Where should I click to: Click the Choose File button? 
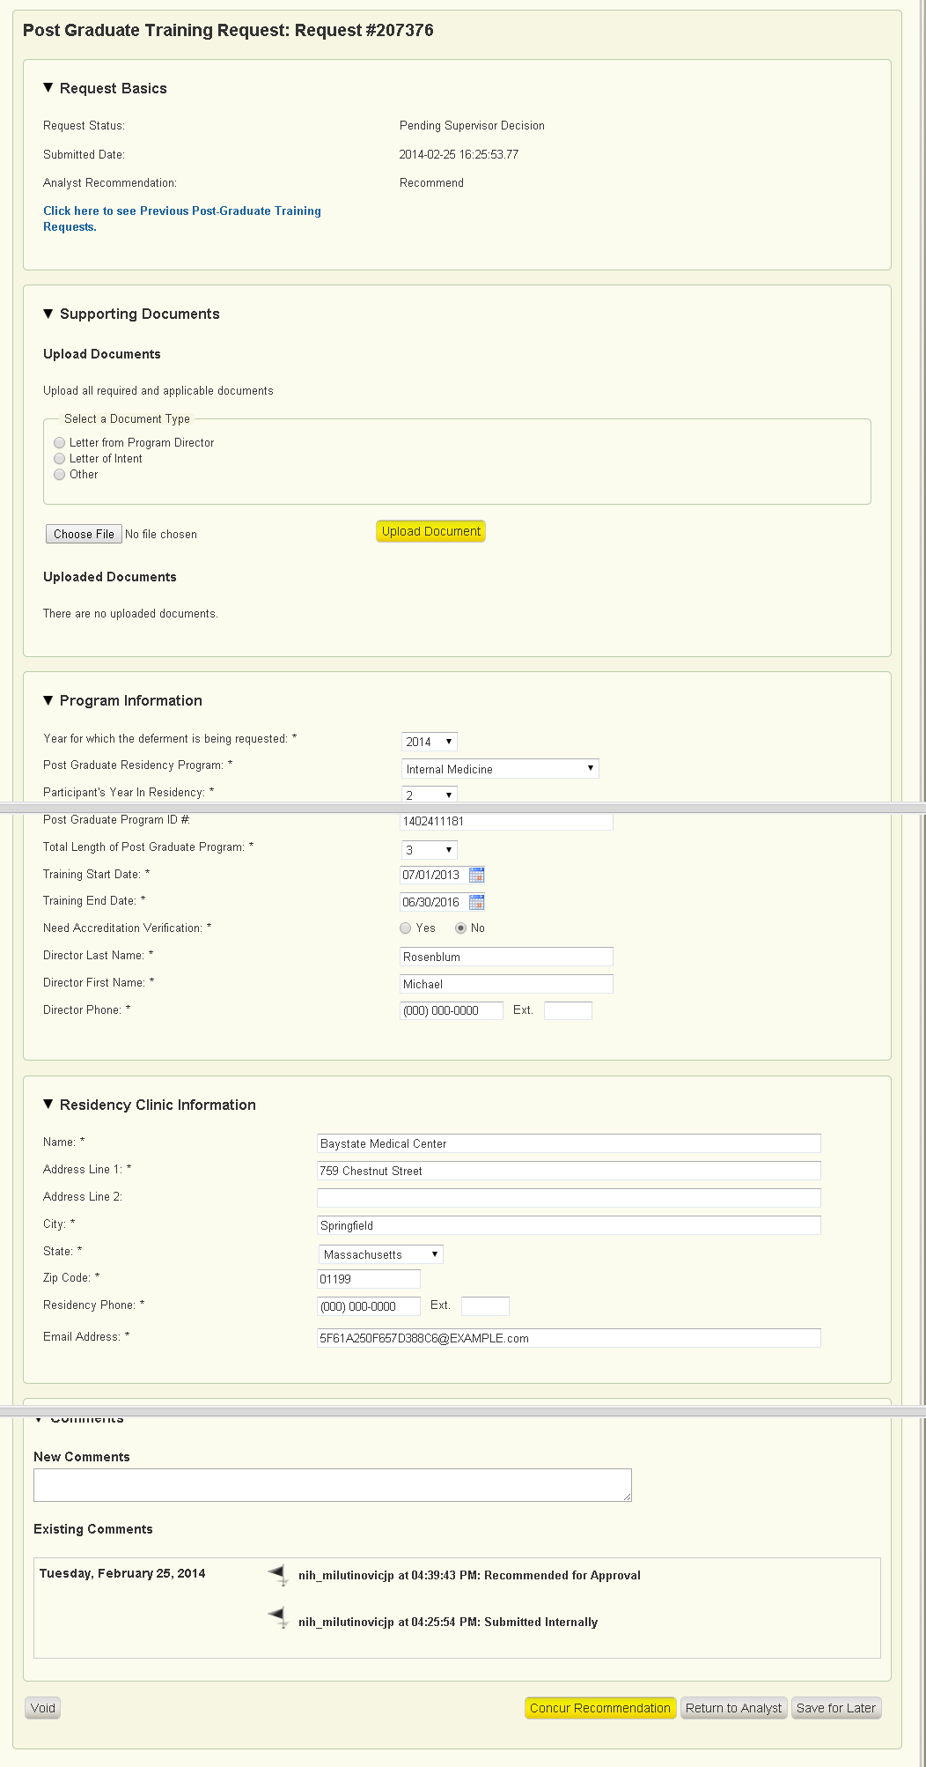click(84, 534)
